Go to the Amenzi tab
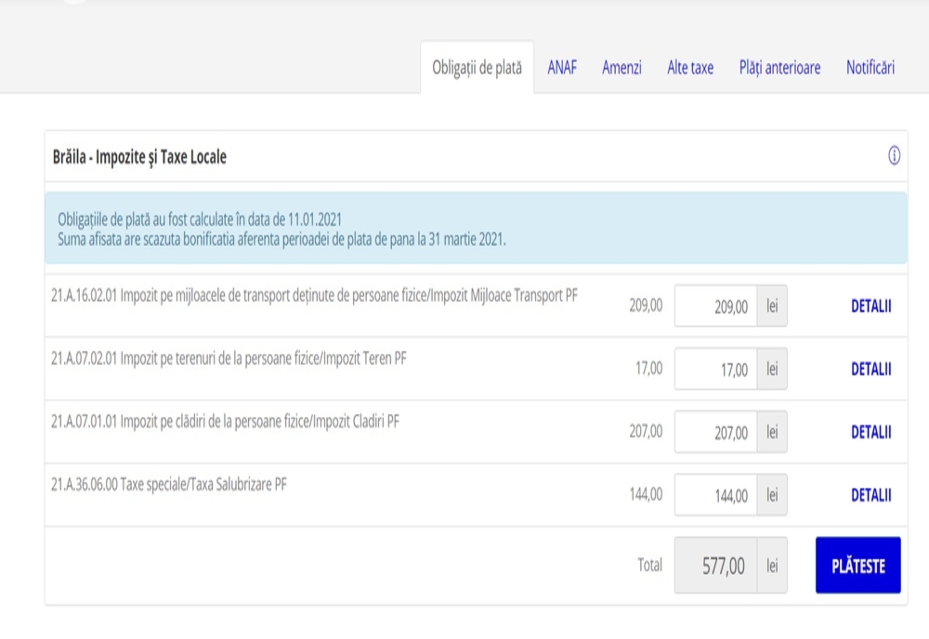929x639 pixels. tap(622, 68)
